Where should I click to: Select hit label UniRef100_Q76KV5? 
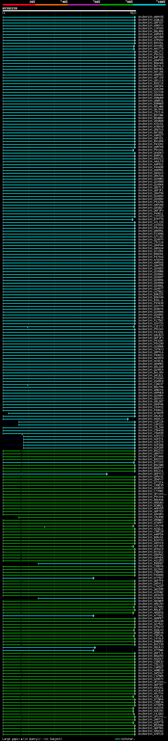151,413
